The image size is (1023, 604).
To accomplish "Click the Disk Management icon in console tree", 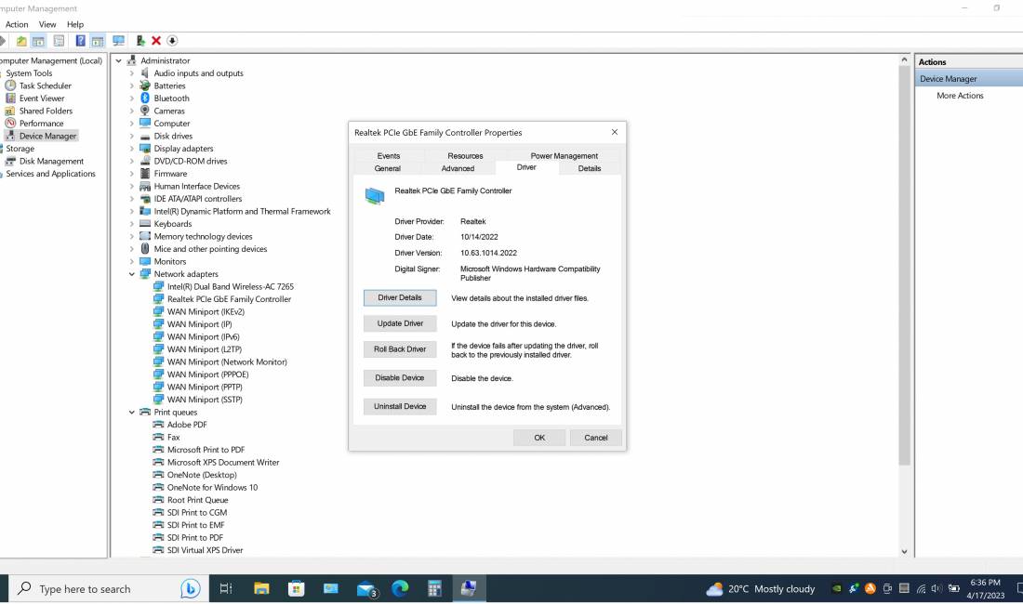I will click(10, 161).
